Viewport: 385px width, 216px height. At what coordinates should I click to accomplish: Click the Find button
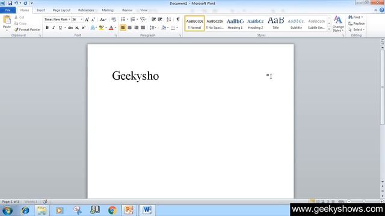click(356, 17)
